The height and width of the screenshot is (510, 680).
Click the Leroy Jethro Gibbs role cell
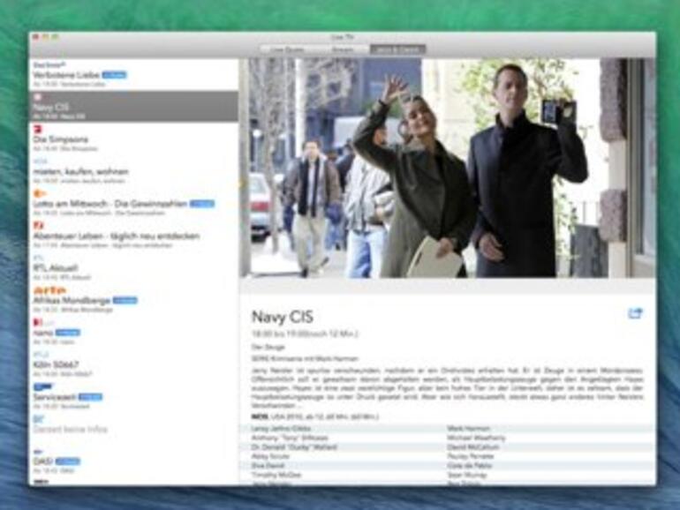[281, 429]
